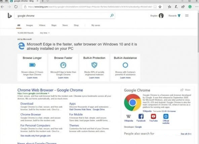Select the All results tab
Image resolution: width=199 pixels, height=144 pixels.
pyautogui.click(x=19, y=25)
